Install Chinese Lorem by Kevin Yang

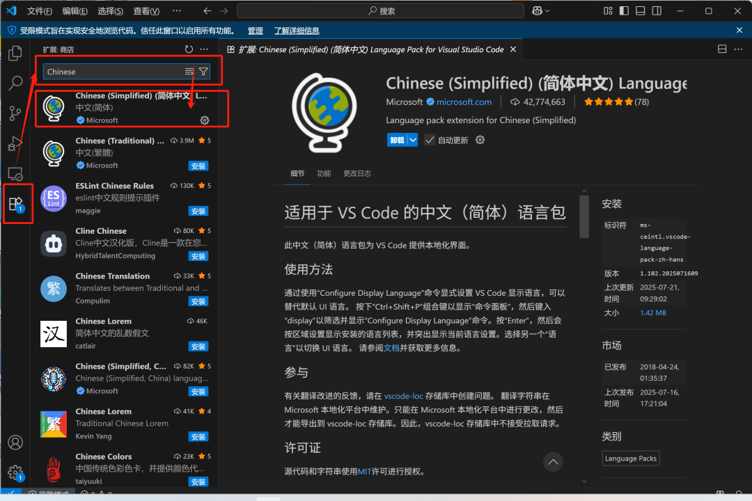tap(198, 436)
